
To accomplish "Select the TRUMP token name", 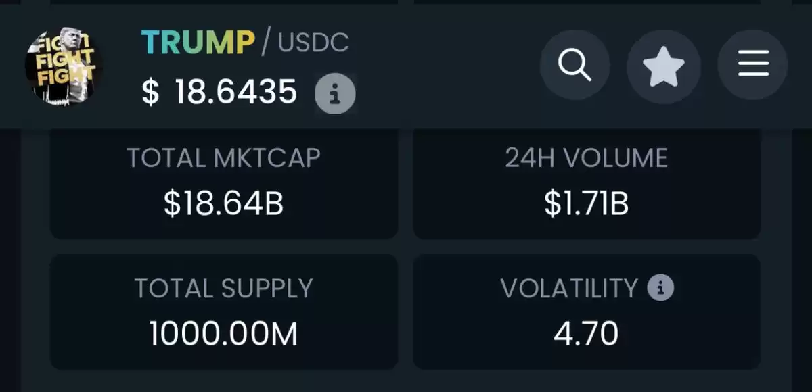I will [x=198, y=43].
